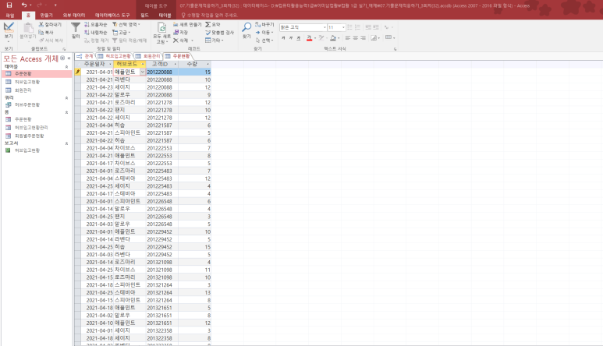Viewport: 603px width, 346px height.
Task: Click the background fill color bucket icon
Action: pyautogui.click(x=333, y=37)
